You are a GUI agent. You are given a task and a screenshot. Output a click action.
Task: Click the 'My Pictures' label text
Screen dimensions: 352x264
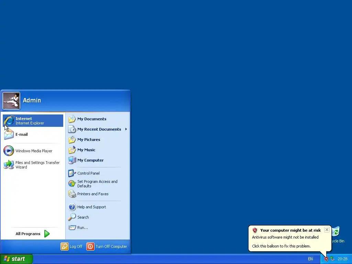(89, 140)
